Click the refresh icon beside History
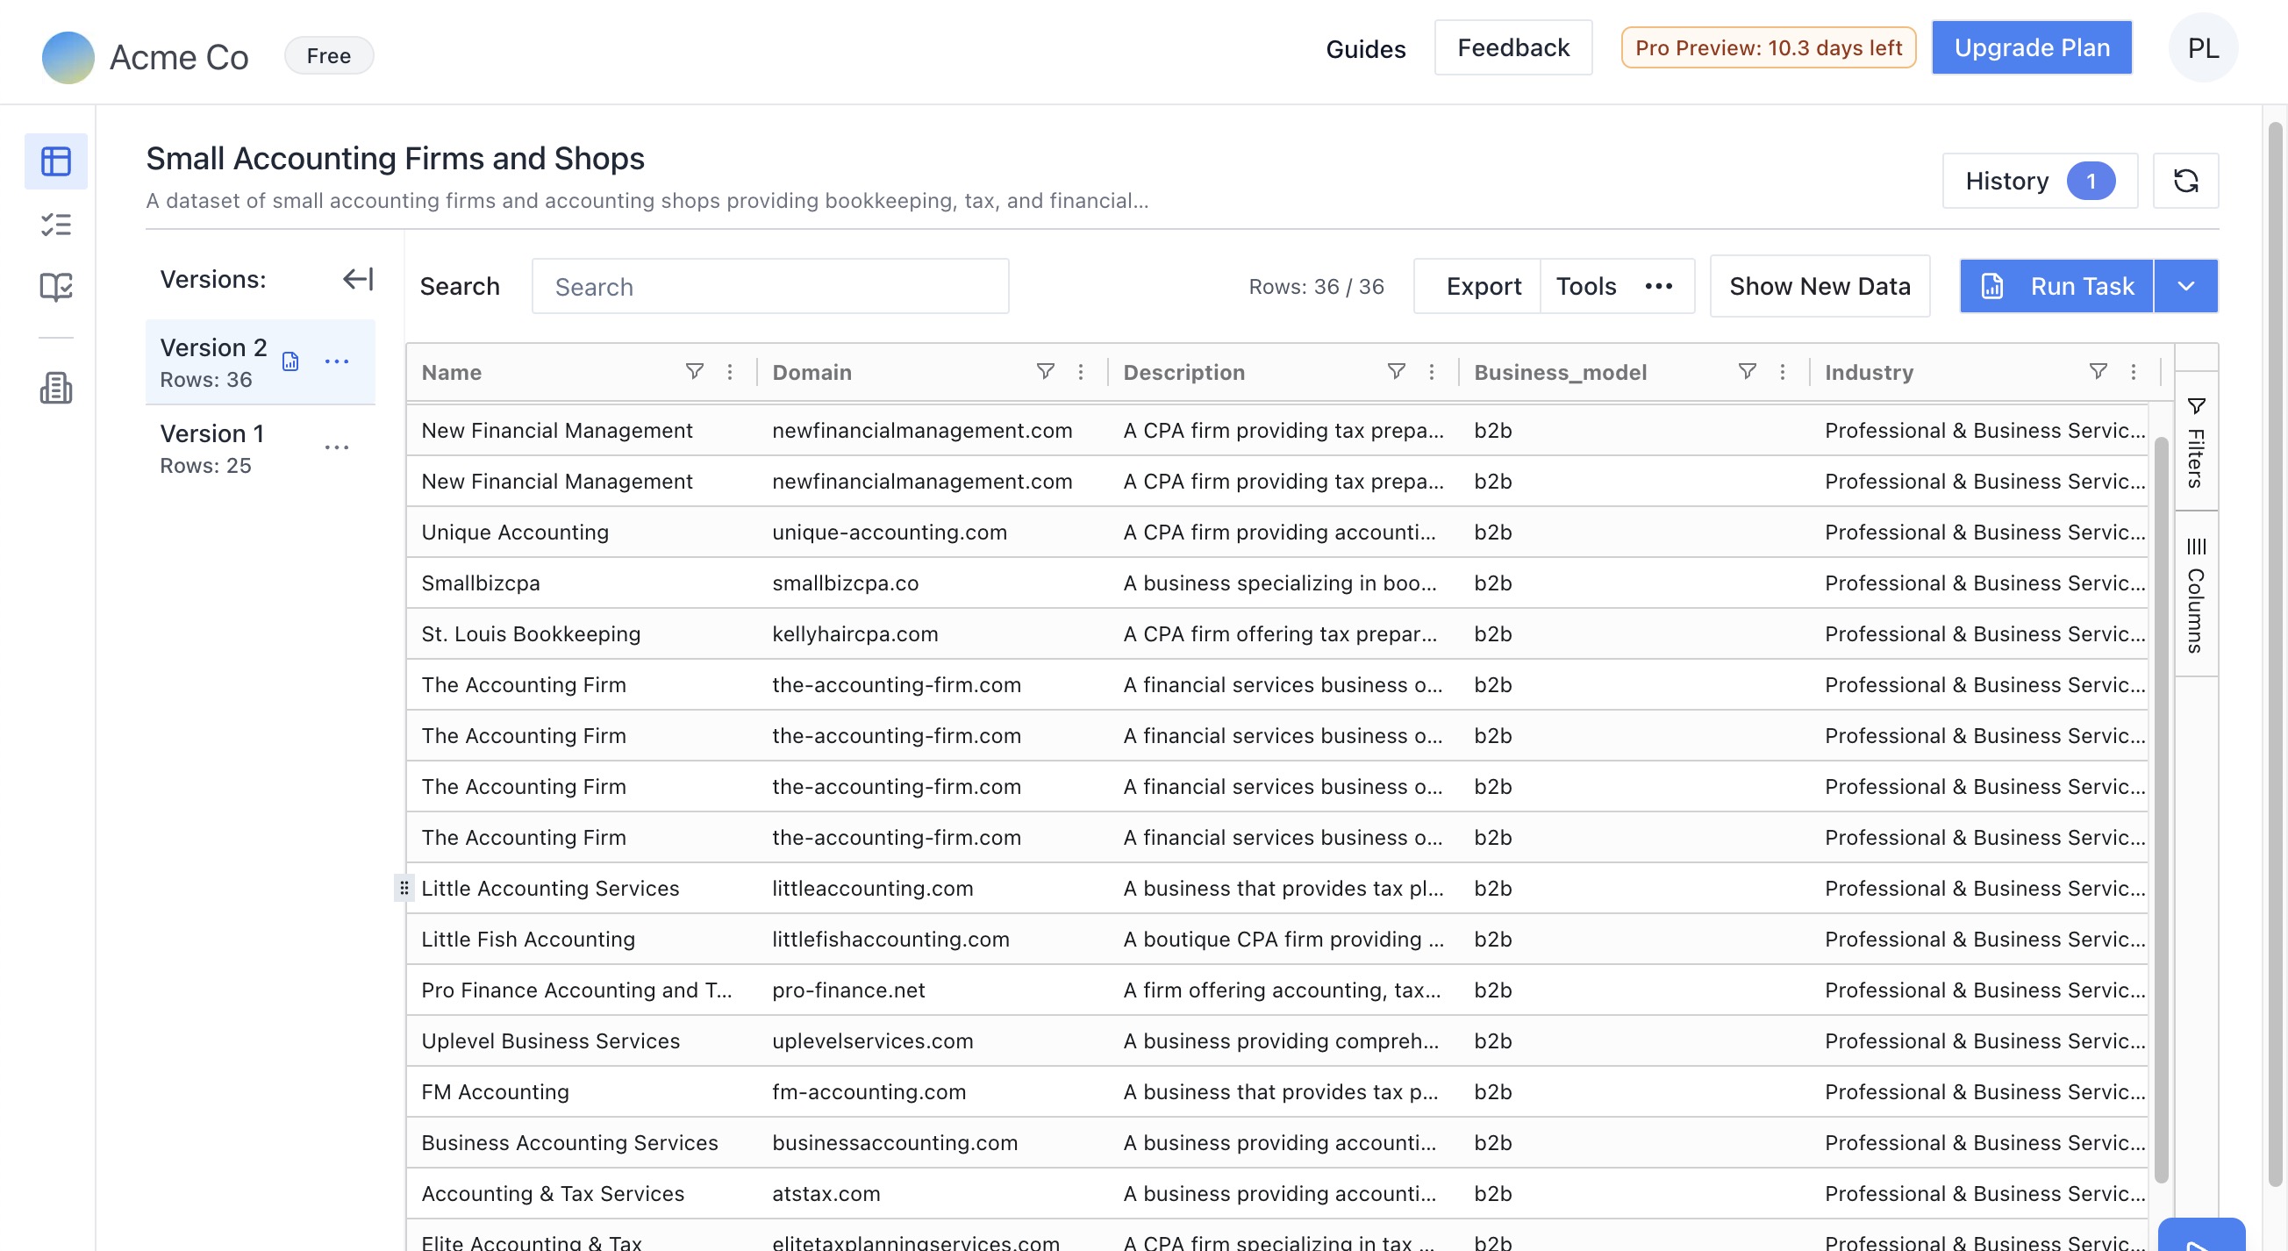 coord(2185,181)
